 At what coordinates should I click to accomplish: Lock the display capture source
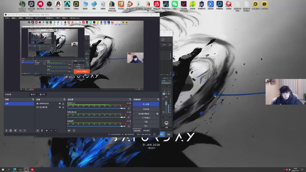(63, 107)
